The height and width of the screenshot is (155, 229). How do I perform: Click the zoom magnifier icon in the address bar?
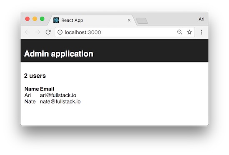point(179,32)
